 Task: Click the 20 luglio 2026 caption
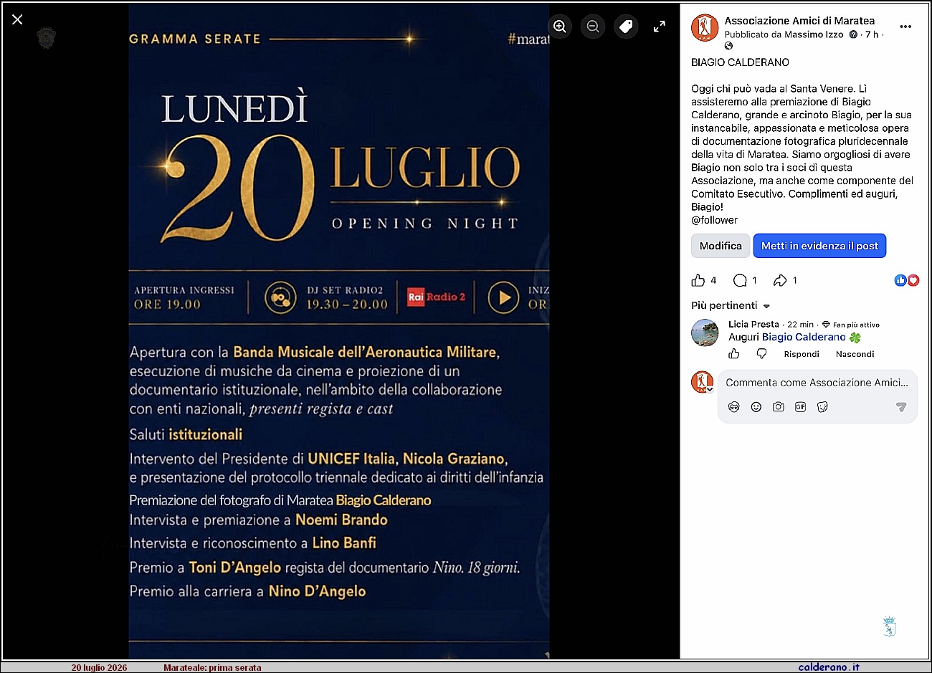click(99, 668)
